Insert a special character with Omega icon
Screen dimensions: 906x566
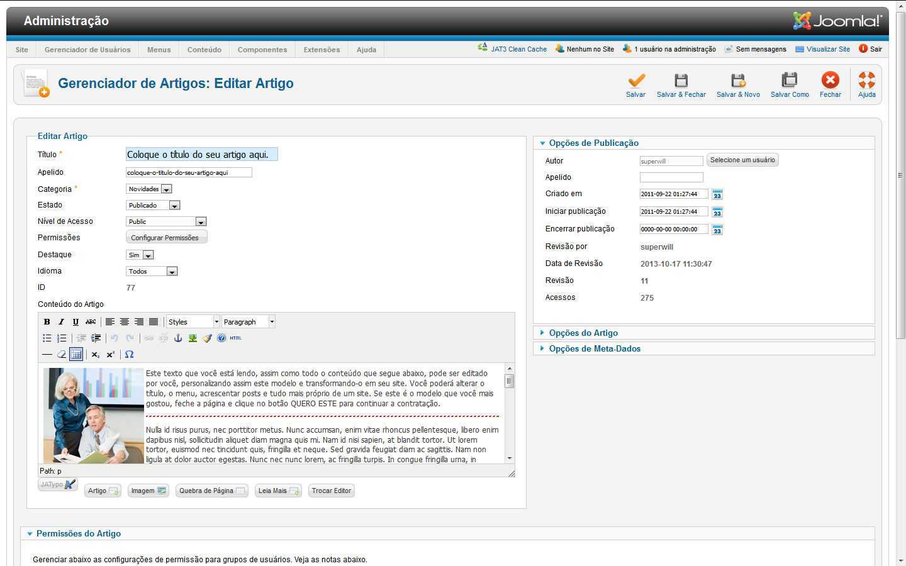[x=129, y=354]
